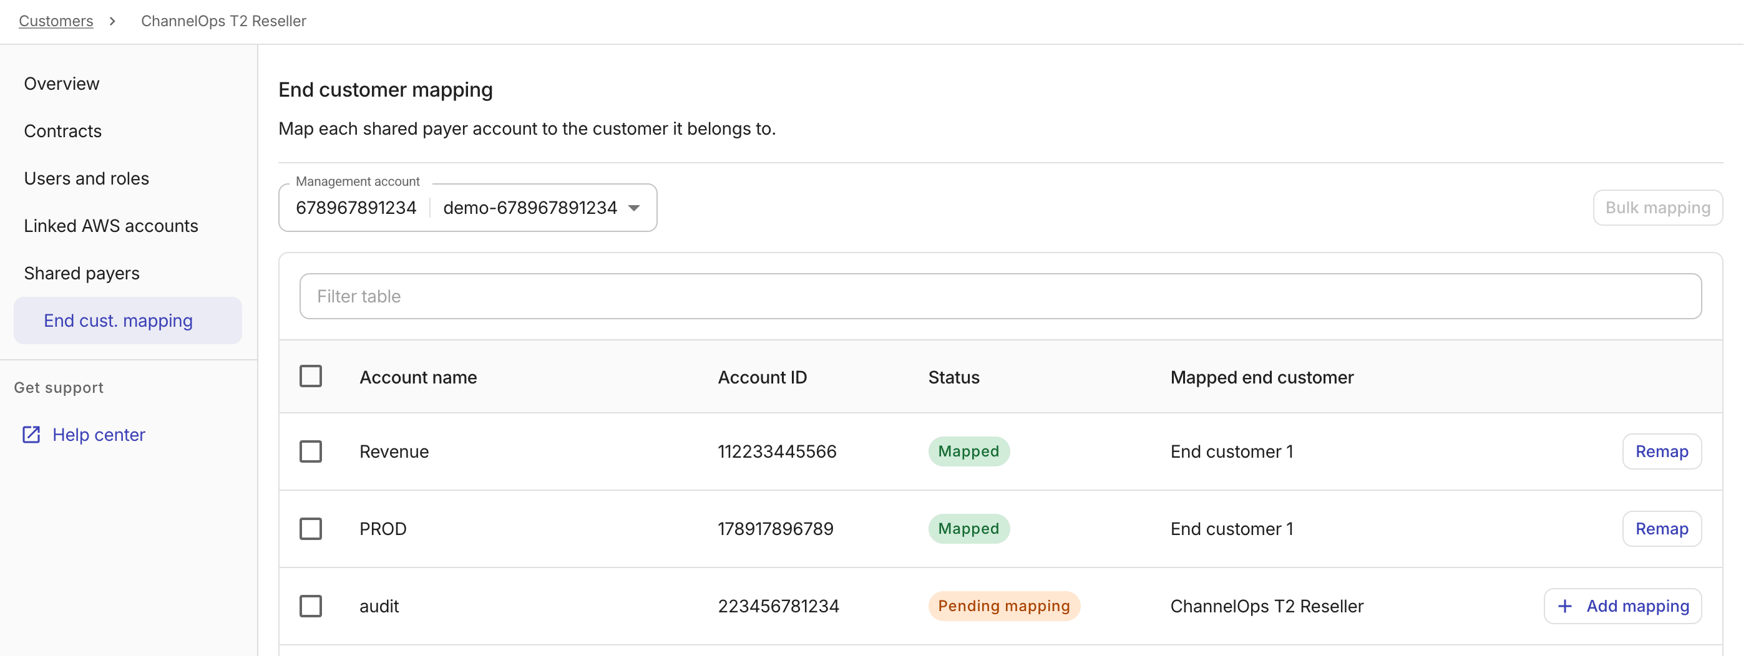This screenshot has width=1746, height=656.
Task: Check the audit account row checkbox
Action: 311,606
